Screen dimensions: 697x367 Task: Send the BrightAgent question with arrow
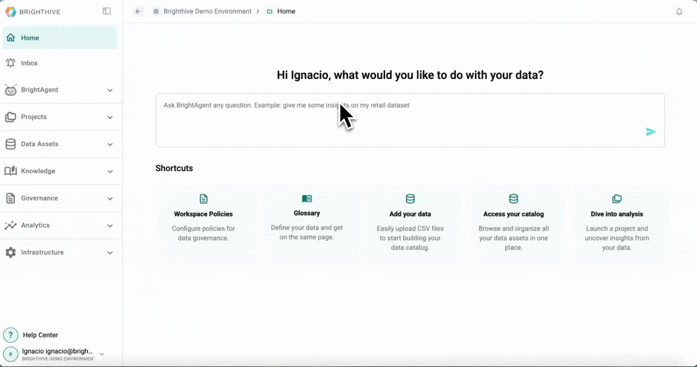[x=651, y=132]
